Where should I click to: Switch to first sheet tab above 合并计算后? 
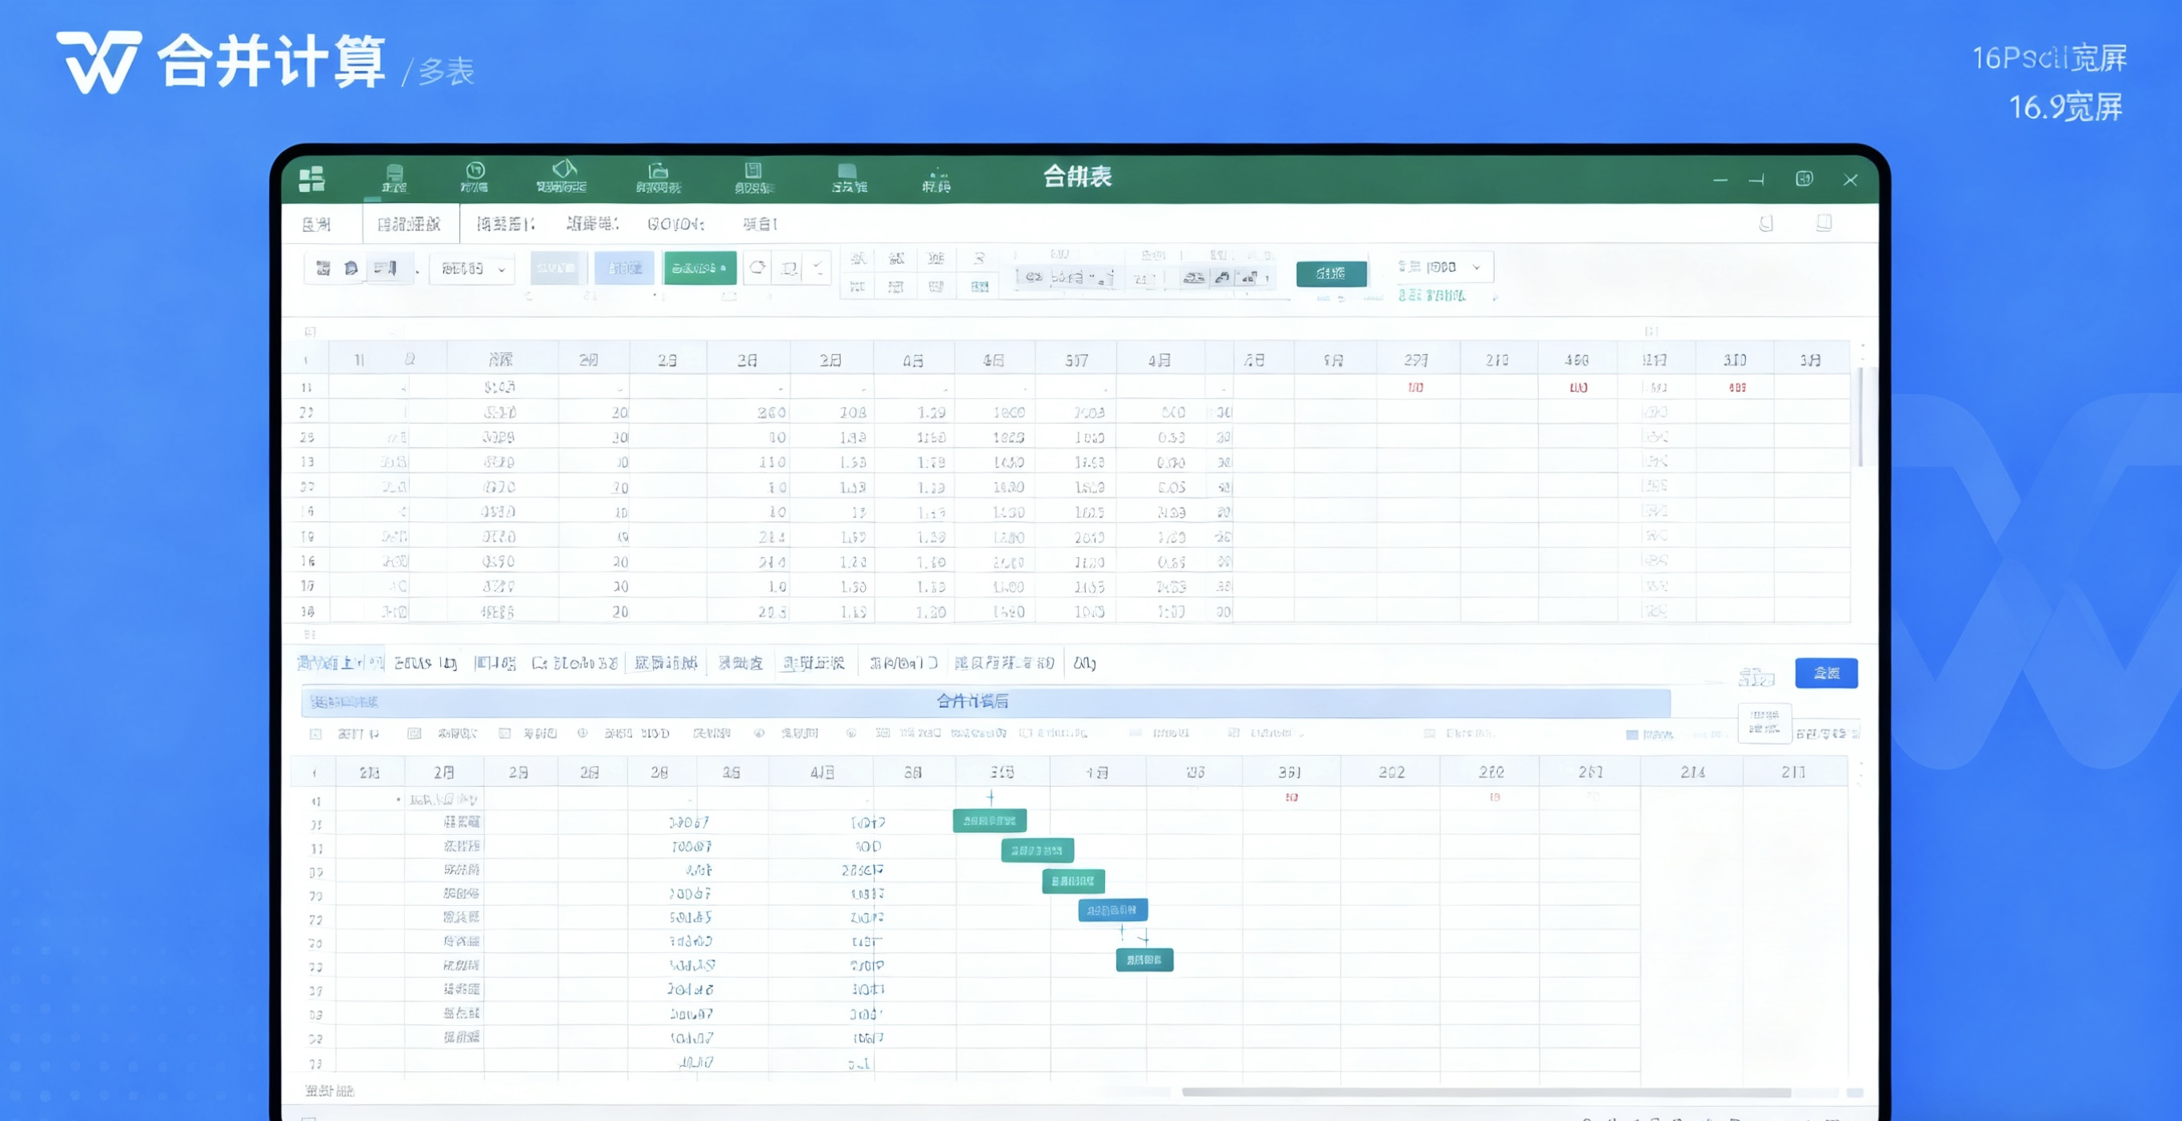tap(340, 663)
